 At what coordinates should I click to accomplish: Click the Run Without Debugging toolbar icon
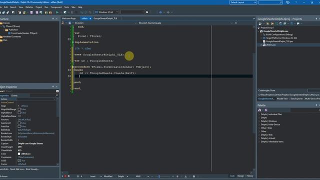[65, 12]
